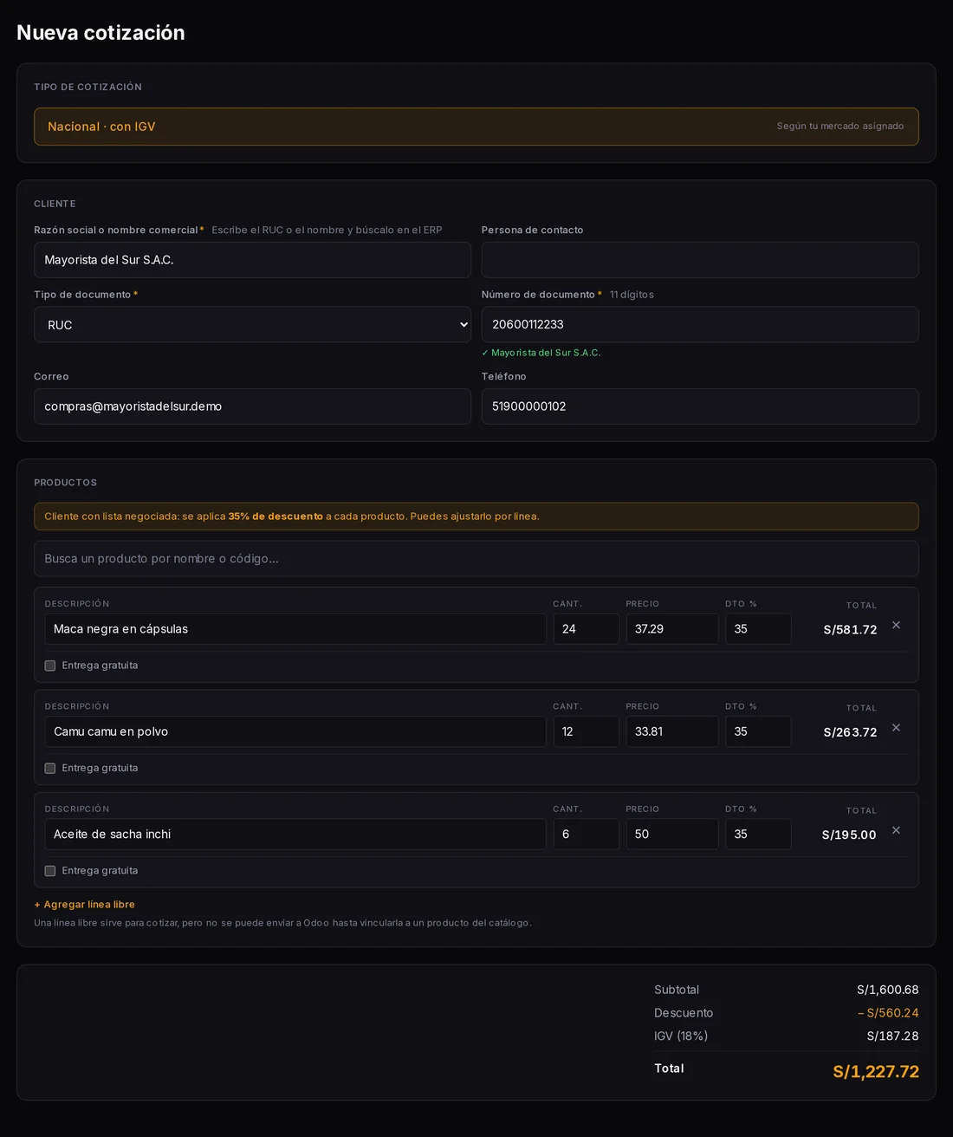Change price 33.81 for Camu camu

point(672,731)
